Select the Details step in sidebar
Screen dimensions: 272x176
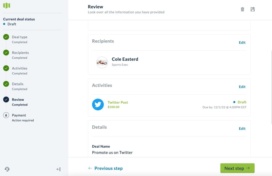coord(18,84)
